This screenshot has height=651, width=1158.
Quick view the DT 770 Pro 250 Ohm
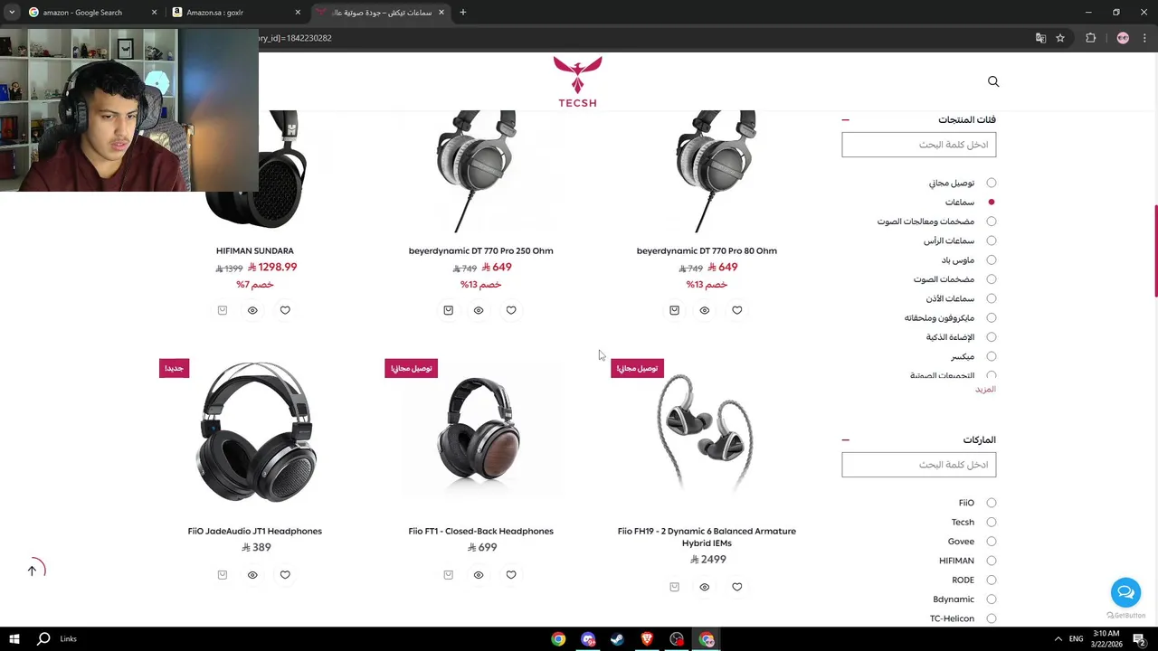point(479,310)
